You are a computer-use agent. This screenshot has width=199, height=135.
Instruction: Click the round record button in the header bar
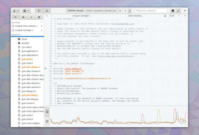(173, 11)
